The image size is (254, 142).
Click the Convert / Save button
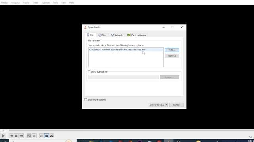(157, 105)
